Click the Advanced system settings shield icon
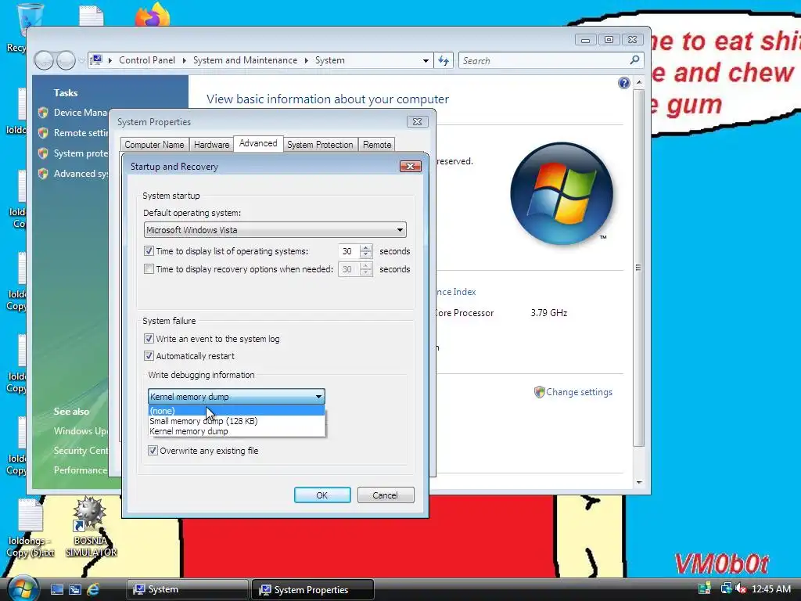 coord(44,174)
